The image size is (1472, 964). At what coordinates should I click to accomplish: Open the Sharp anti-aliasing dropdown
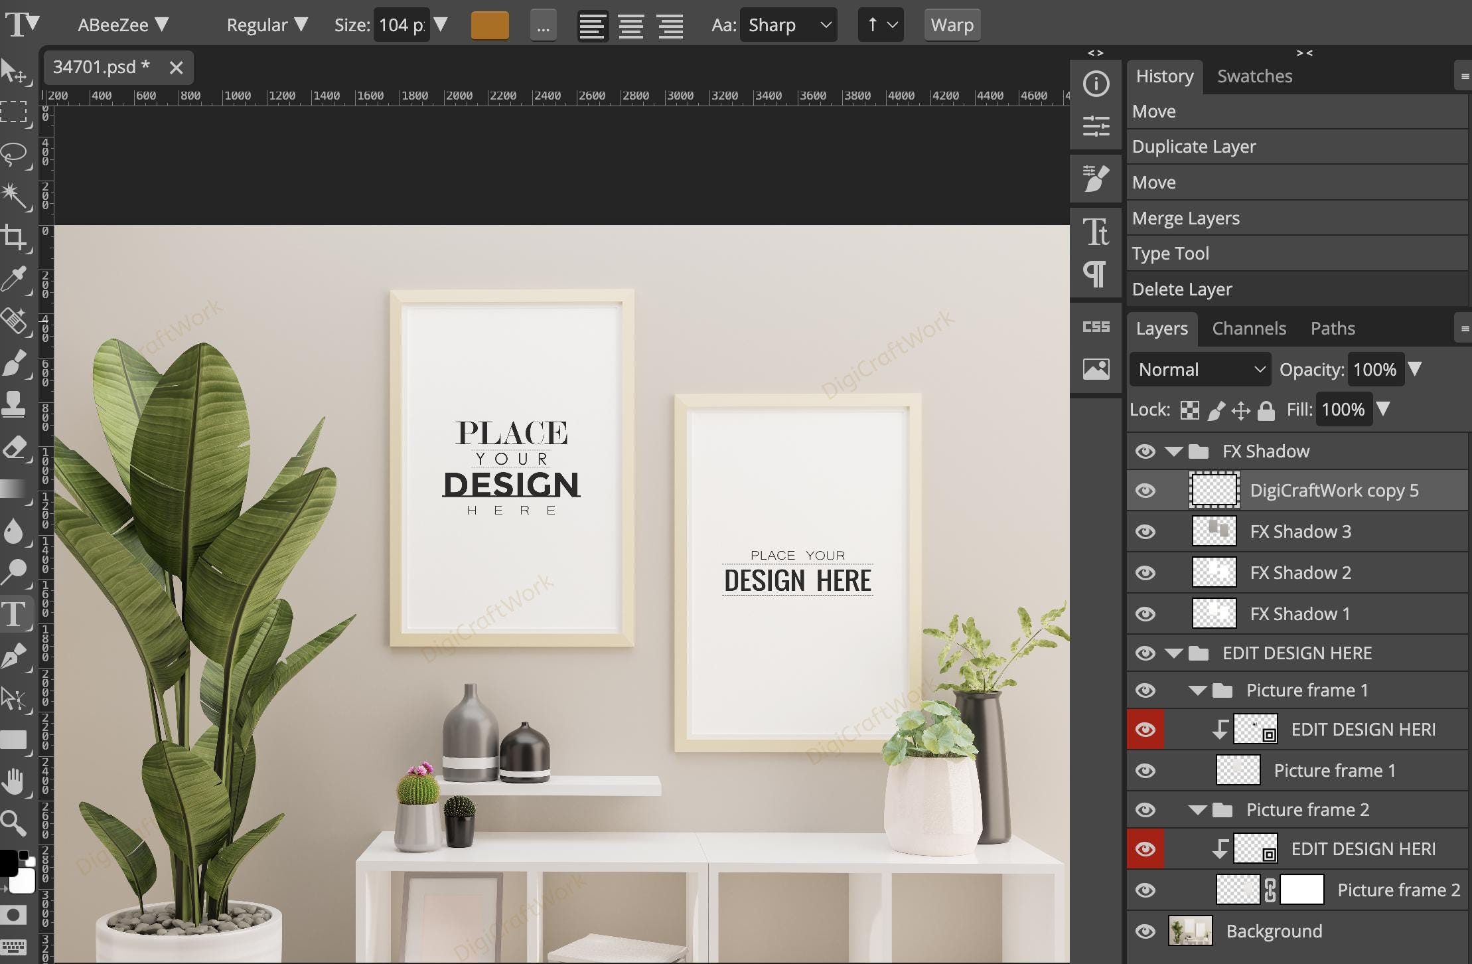click(788, 25)
